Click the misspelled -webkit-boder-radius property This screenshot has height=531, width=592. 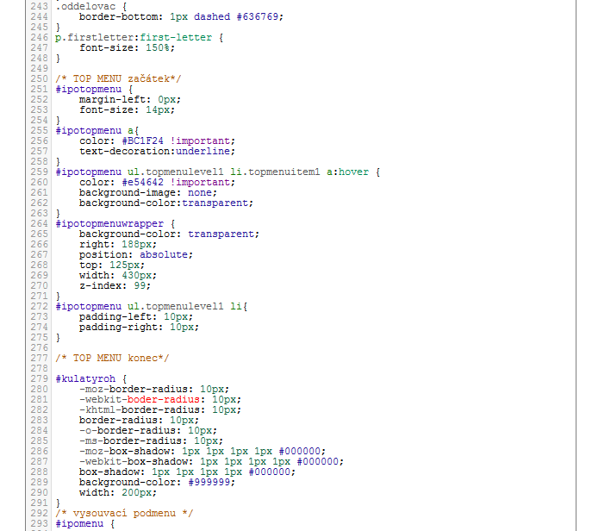142,399
